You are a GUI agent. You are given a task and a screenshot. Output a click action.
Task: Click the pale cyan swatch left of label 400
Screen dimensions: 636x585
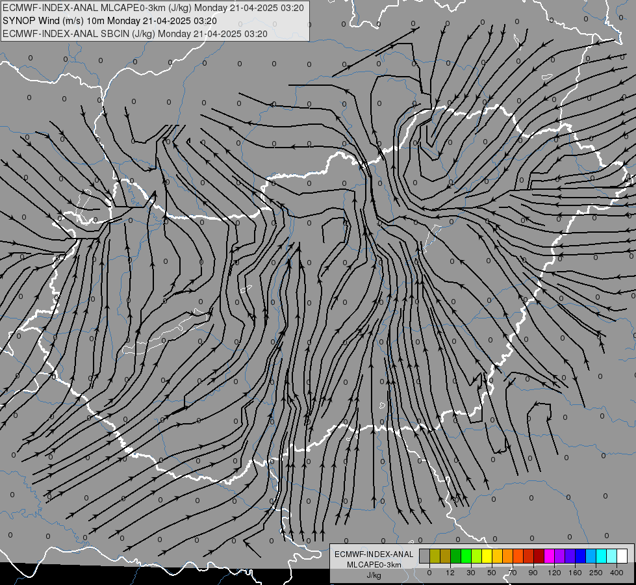(x=612, y=556)
